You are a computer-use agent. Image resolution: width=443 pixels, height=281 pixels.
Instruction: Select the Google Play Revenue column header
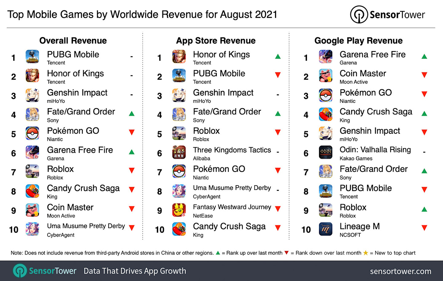click(x=358, y=40)
